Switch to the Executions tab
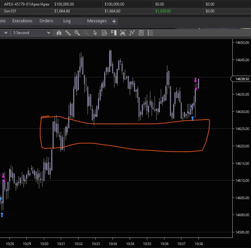Viewport: 251px width, 248px height. [22, 21]
